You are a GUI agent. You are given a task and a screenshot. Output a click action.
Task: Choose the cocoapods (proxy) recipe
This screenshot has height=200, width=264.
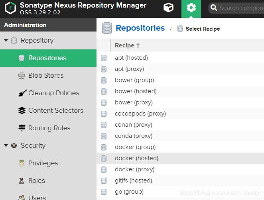coord(180,114)
